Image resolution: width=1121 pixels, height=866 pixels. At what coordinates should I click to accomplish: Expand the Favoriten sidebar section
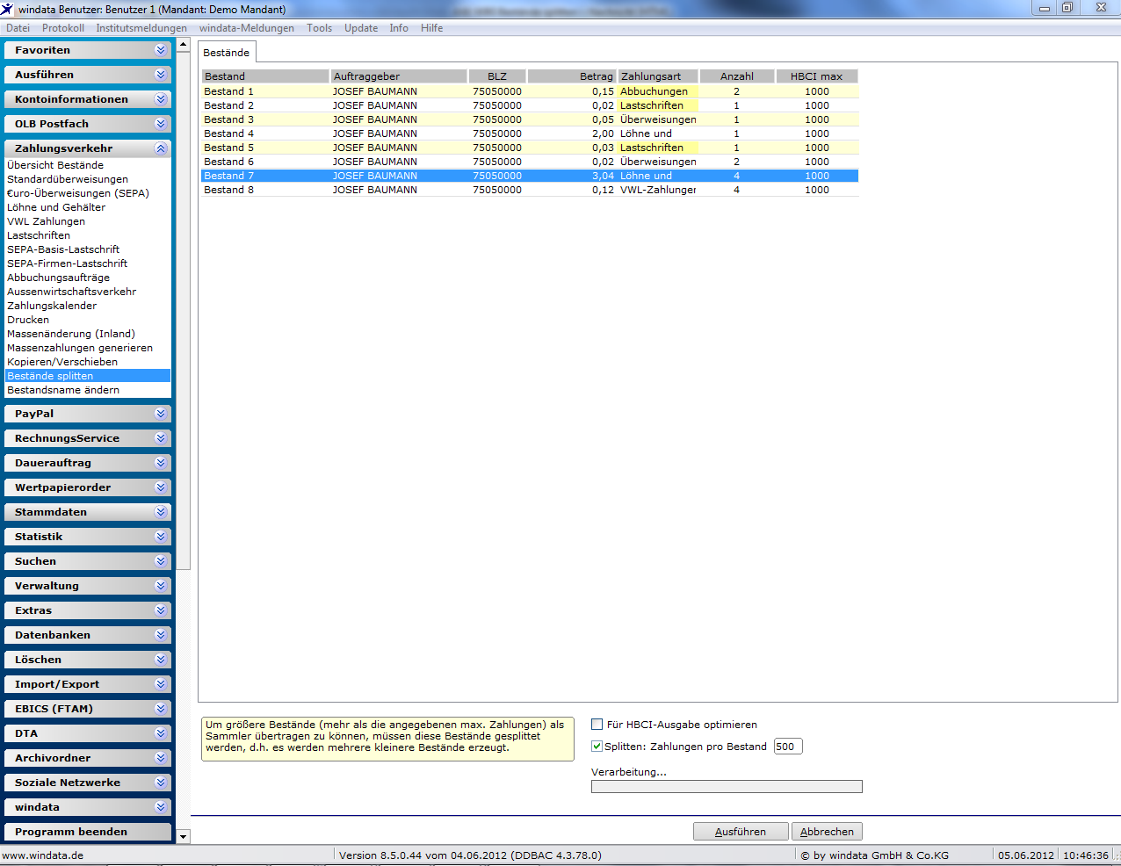[x=87, y=50]
